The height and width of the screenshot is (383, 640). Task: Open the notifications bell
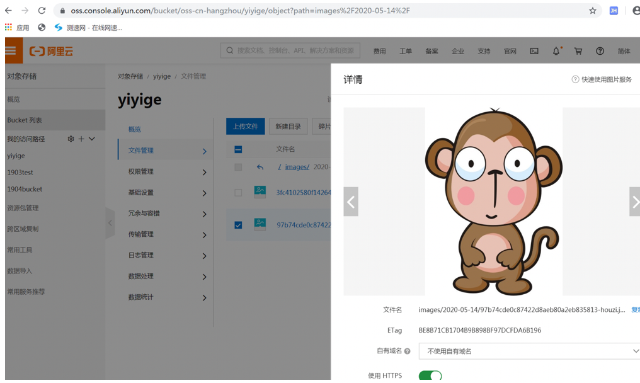click(x=556, y=51)
